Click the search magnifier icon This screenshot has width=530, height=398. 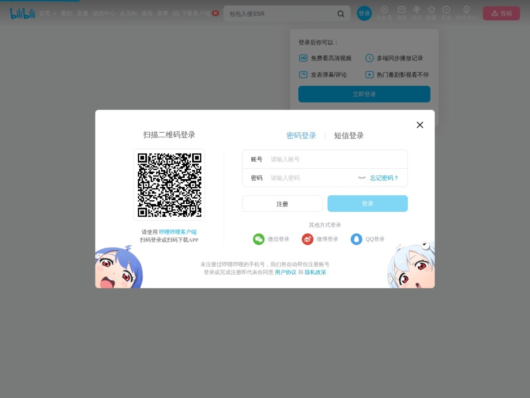click(341, 14)
